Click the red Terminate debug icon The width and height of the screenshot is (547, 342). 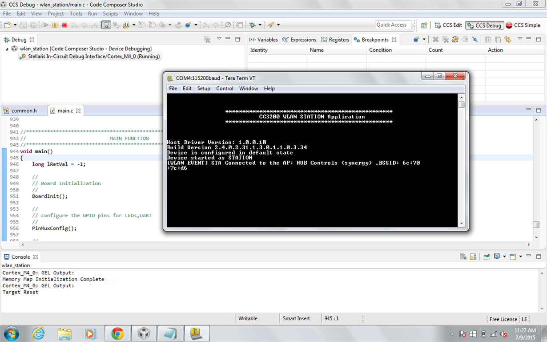tap(64, 25)
